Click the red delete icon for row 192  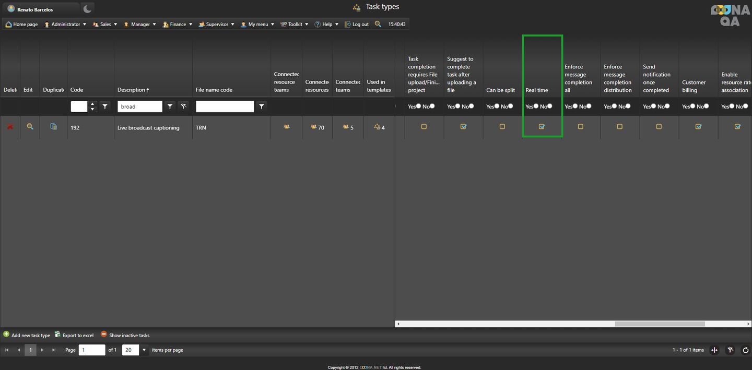(10, 127)
